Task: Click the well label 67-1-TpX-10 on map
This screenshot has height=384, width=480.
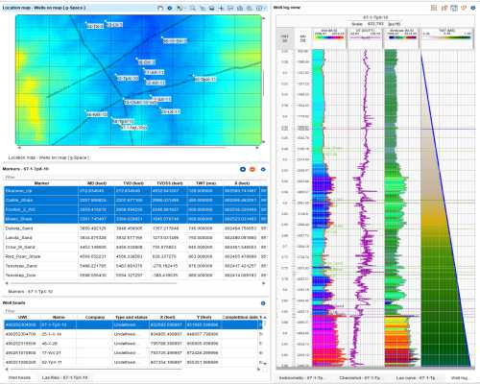Action: click(134, 128)
